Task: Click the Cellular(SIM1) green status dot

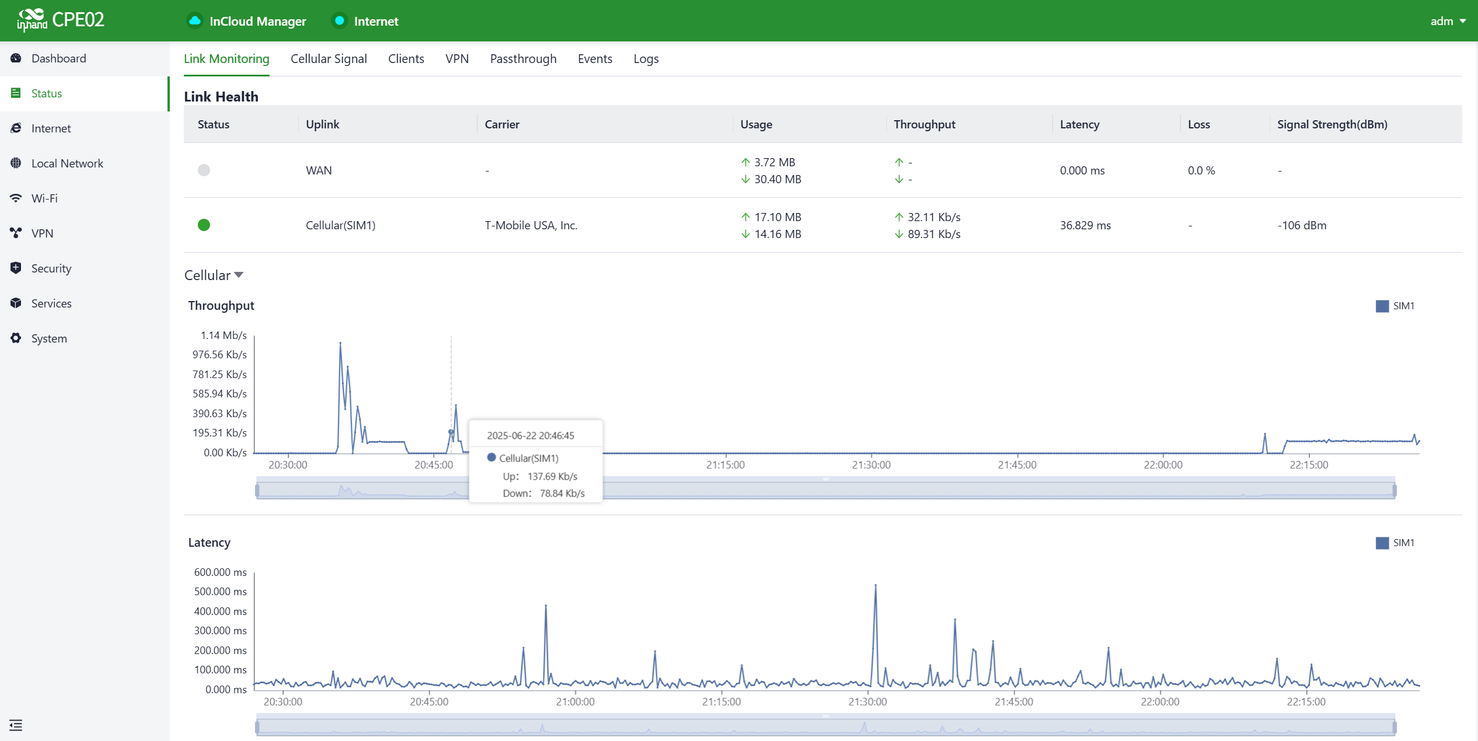Action: coord(204,225)
